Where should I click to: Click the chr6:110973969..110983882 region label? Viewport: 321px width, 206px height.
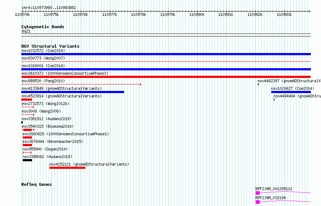49,8
